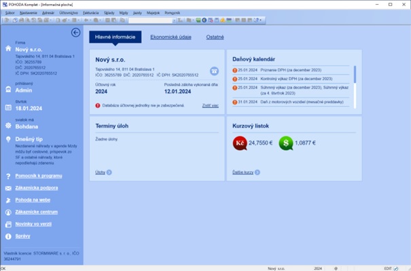Open the Sklady menu
This screenshot has width=411, height=271.
click(x=109, y=13)
